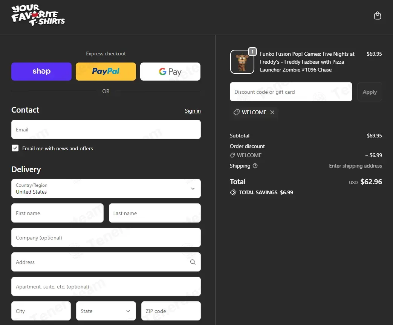Click the order discount amount – $6.99
Viewport: 393px width, 325px height.
click(373, 155)
